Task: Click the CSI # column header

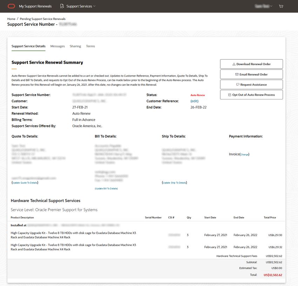Action: click(x=171, y=217)
